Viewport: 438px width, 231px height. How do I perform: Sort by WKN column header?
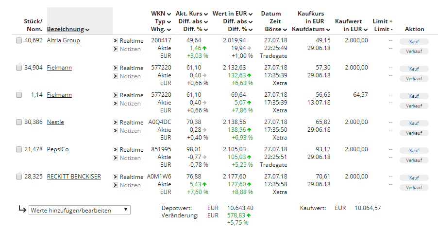pyautogui.click(x=161, y=14)
